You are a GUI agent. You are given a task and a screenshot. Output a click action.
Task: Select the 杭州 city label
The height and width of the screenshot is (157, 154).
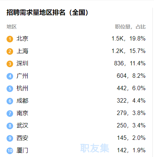23,88
